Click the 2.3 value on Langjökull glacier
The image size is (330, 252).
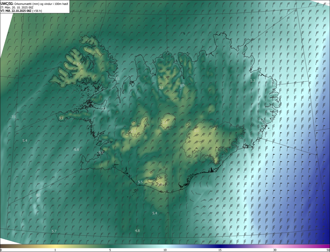tap(133, 131)
